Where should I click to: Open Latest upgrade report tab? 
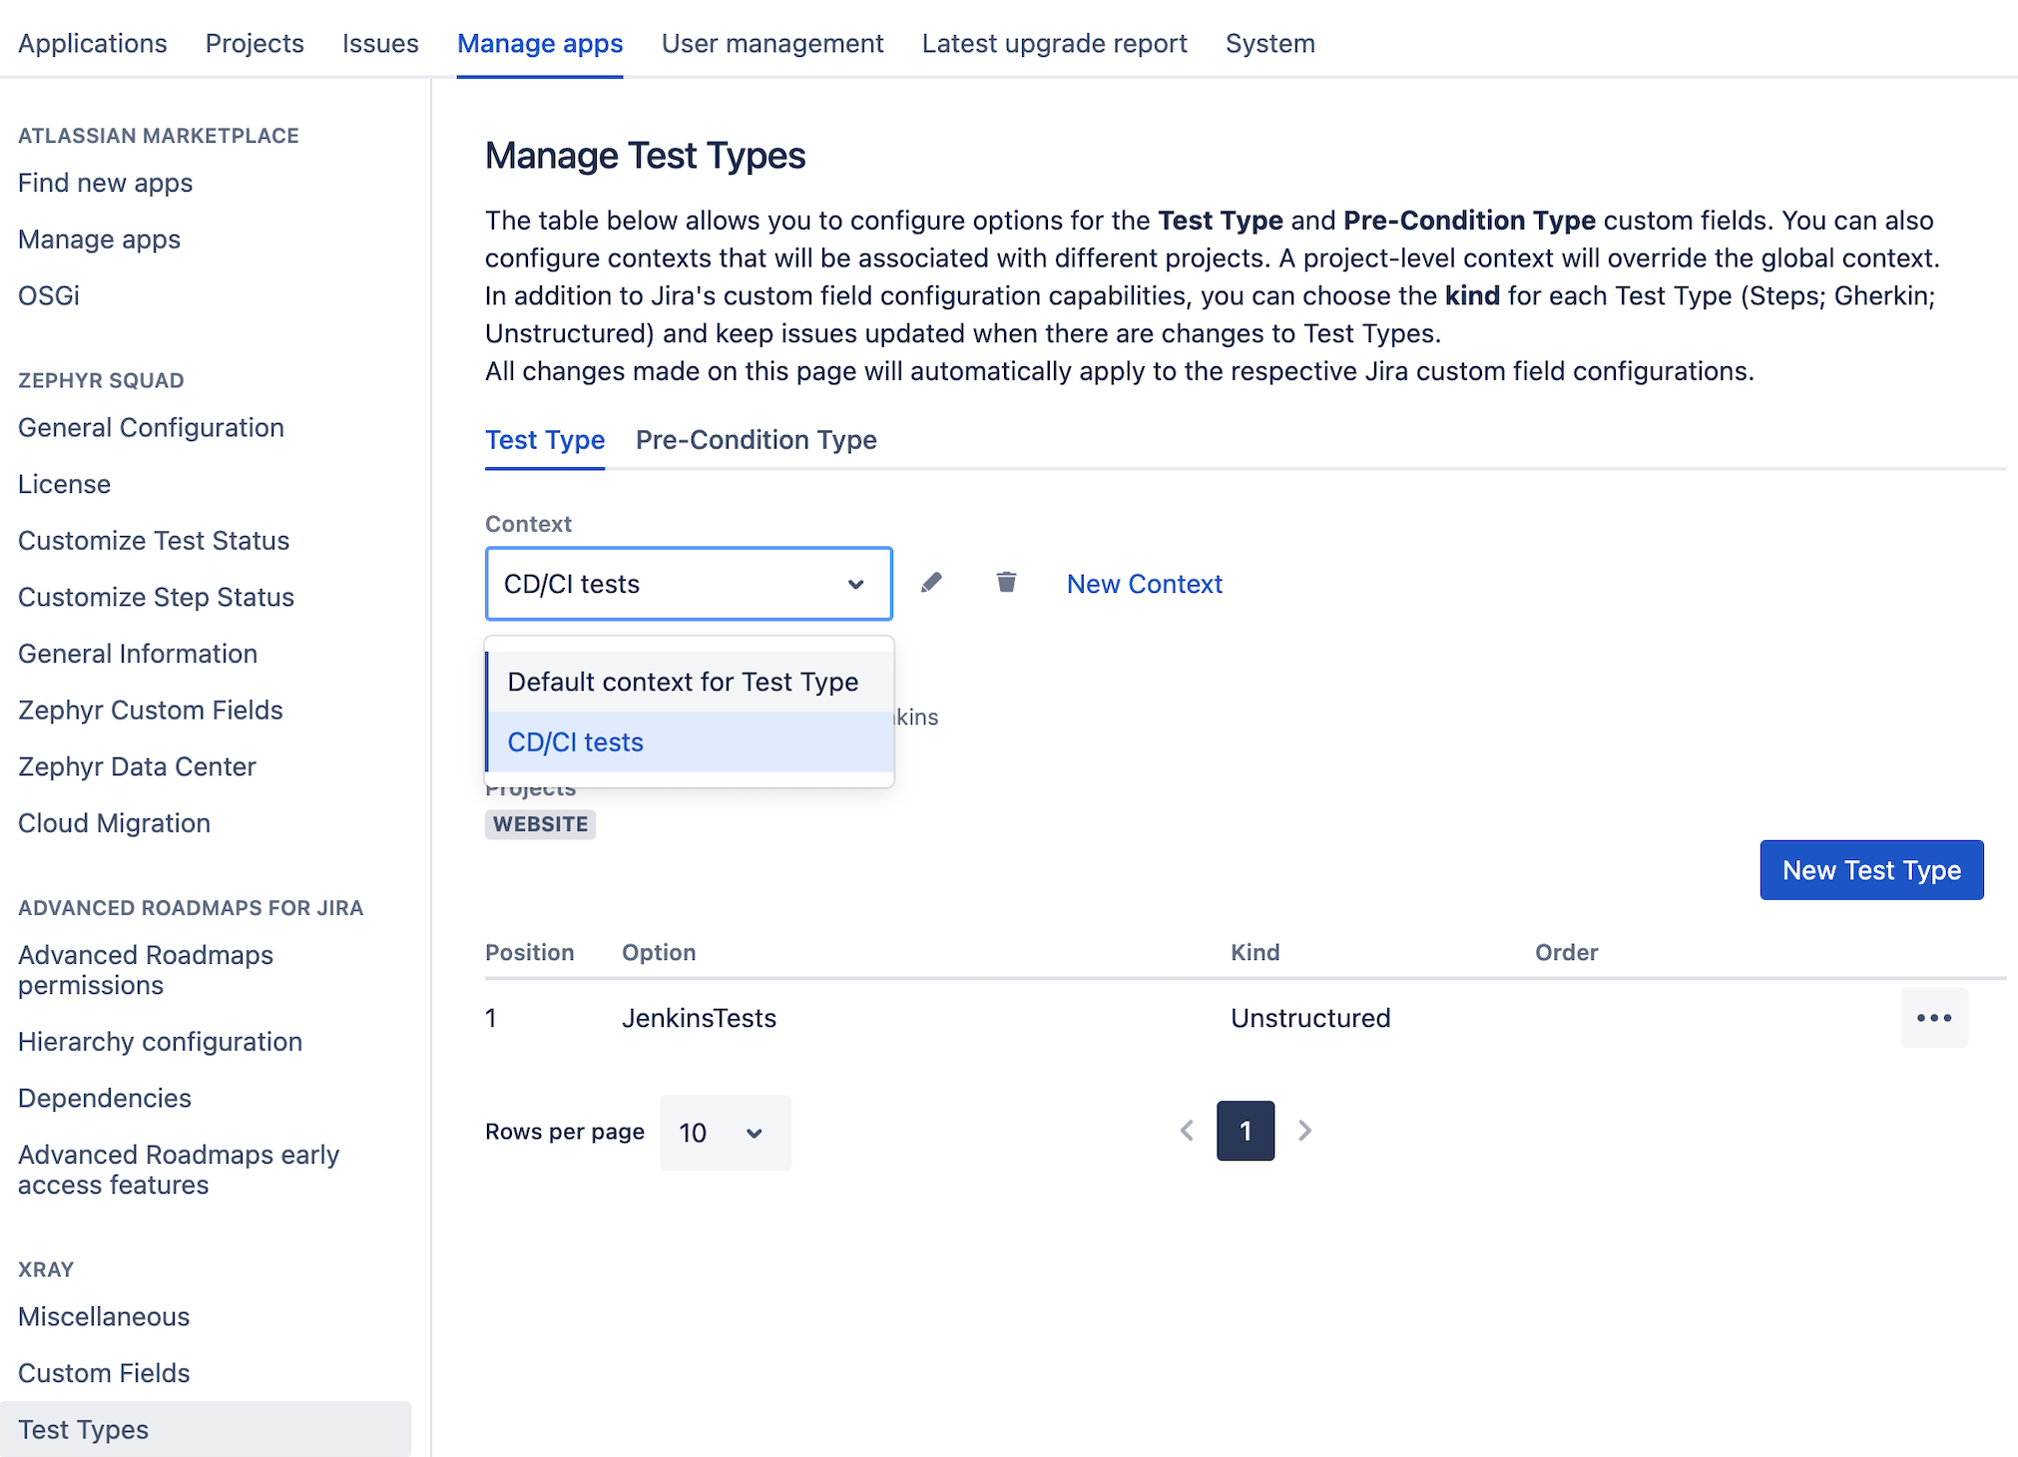[1055, 44]
